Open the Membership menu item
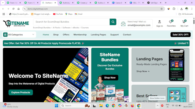 80,35
